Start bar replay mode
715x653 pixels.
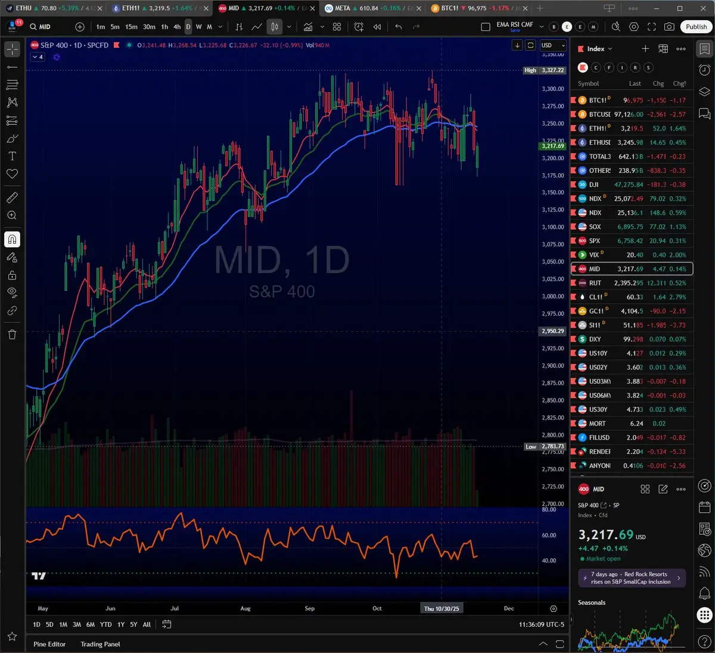[377, 27]
